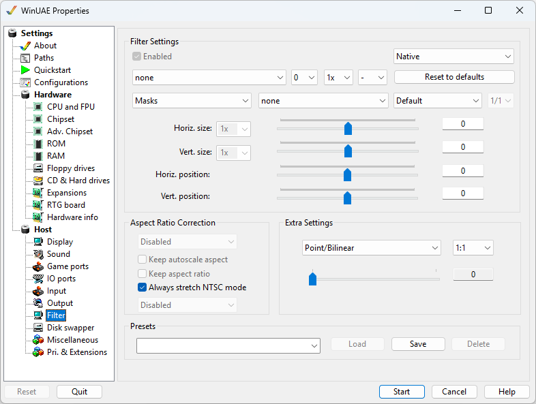Open the Presets combo box

(x=228, y=346)
